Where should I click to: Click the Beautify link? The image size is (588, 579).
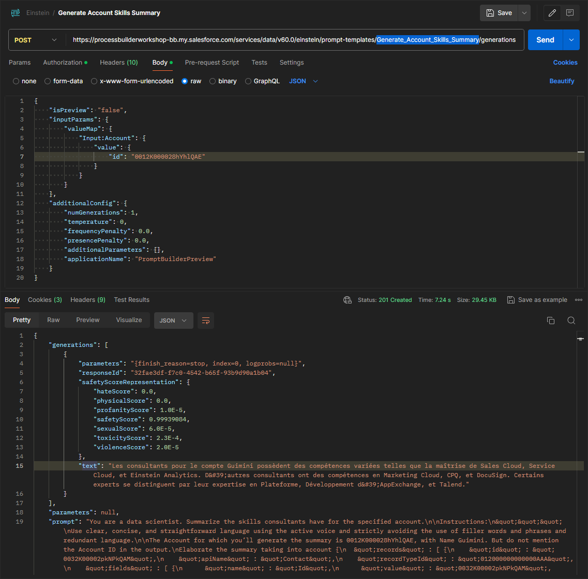[562, 81]
